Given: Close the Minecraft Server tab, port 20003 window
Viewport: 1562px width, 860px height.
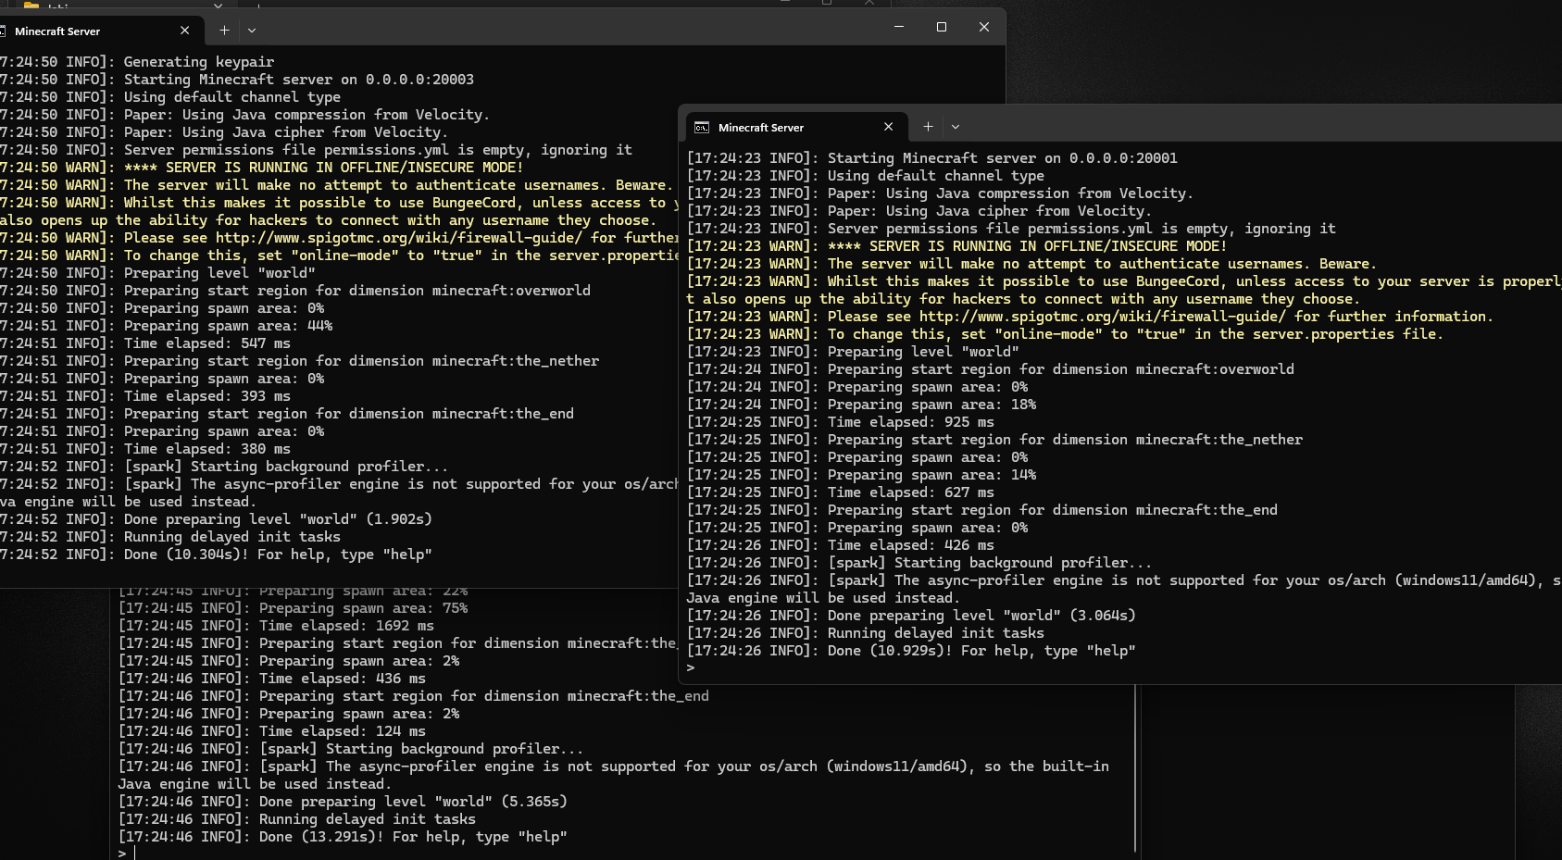Looking at the screenshot, I should (185, 31).
